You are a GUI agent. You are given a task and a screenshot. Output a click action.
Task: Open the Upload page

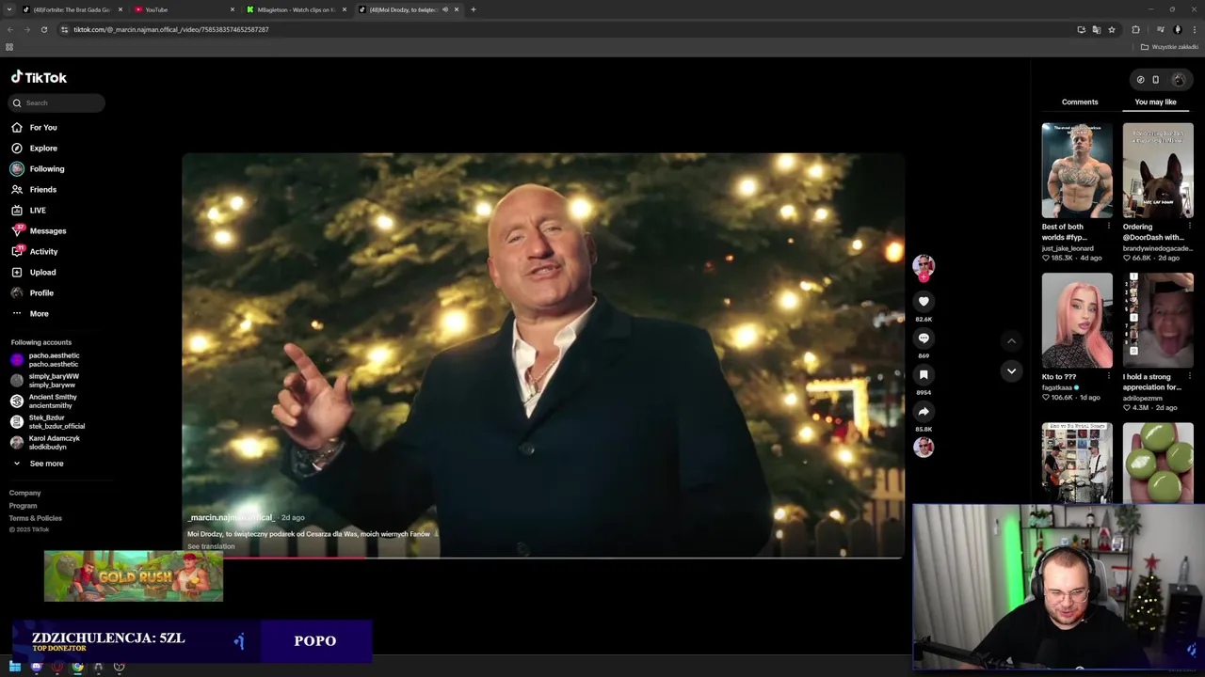(34, 272)
